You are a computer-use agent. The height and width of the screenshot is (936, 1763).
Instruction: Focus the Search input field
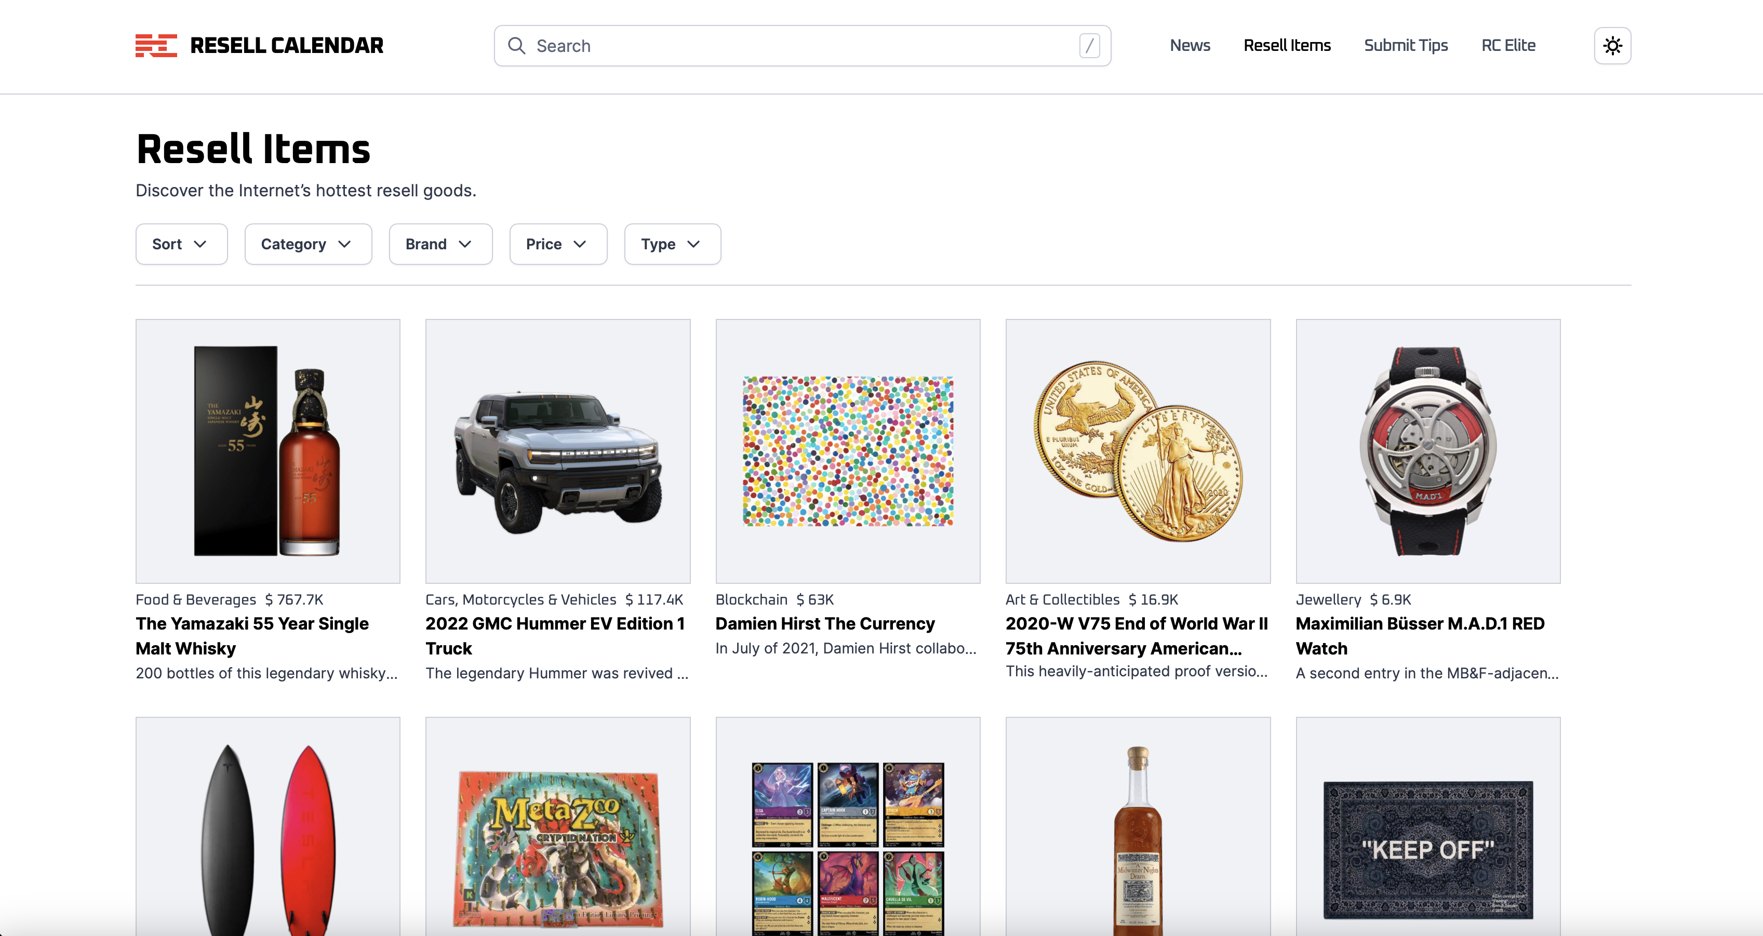[802, 46]
